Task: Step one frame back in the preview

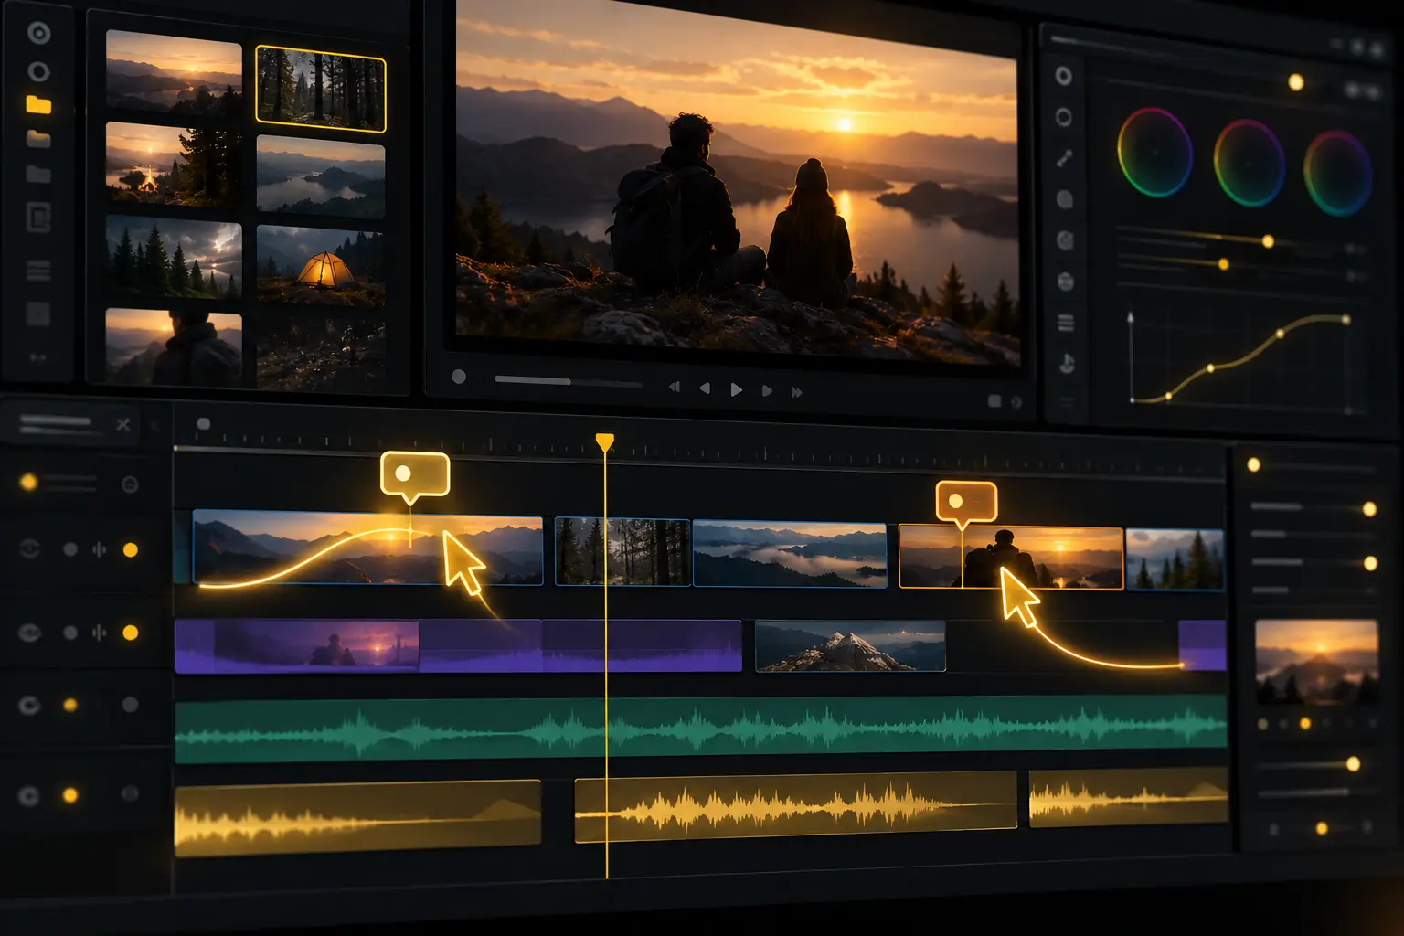Action: 705,388
